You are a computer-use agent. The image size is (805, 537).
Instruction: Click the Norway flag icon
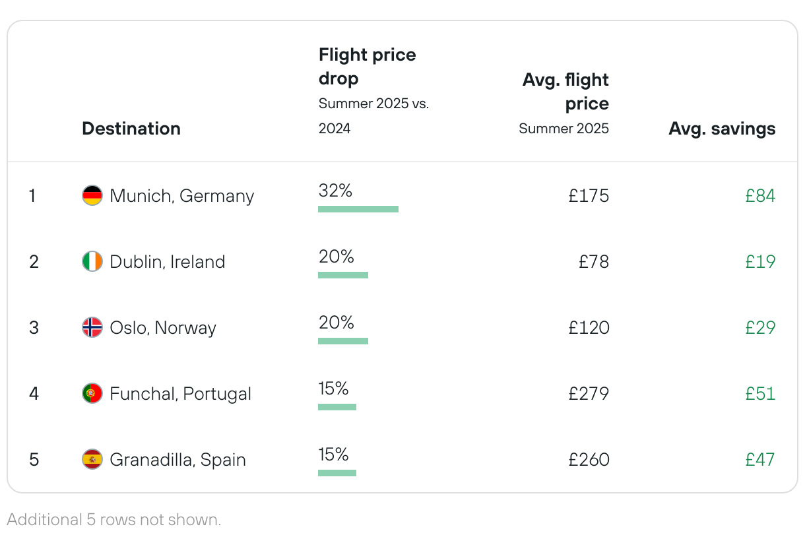(92, 328)
